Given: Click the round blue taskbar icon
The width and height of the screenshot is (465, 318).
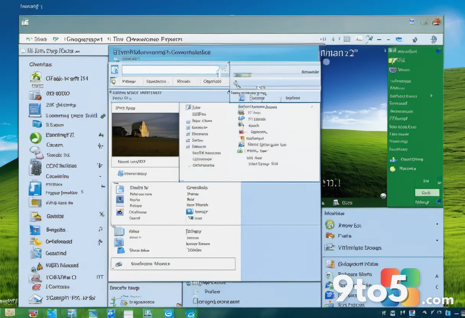Looking at the screenshot, I should click(x=169, y=313).
